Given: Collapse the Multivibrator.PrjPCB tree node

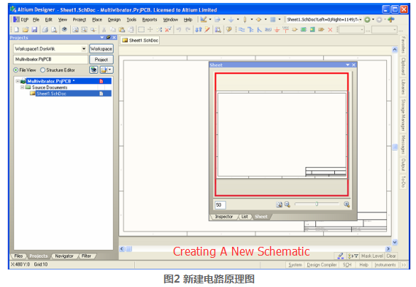Looking at the screenshot, I should (18, 81).
